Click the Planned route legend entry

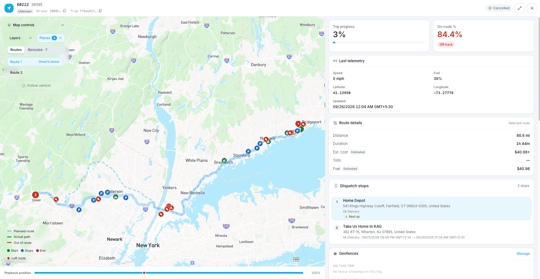21,231
